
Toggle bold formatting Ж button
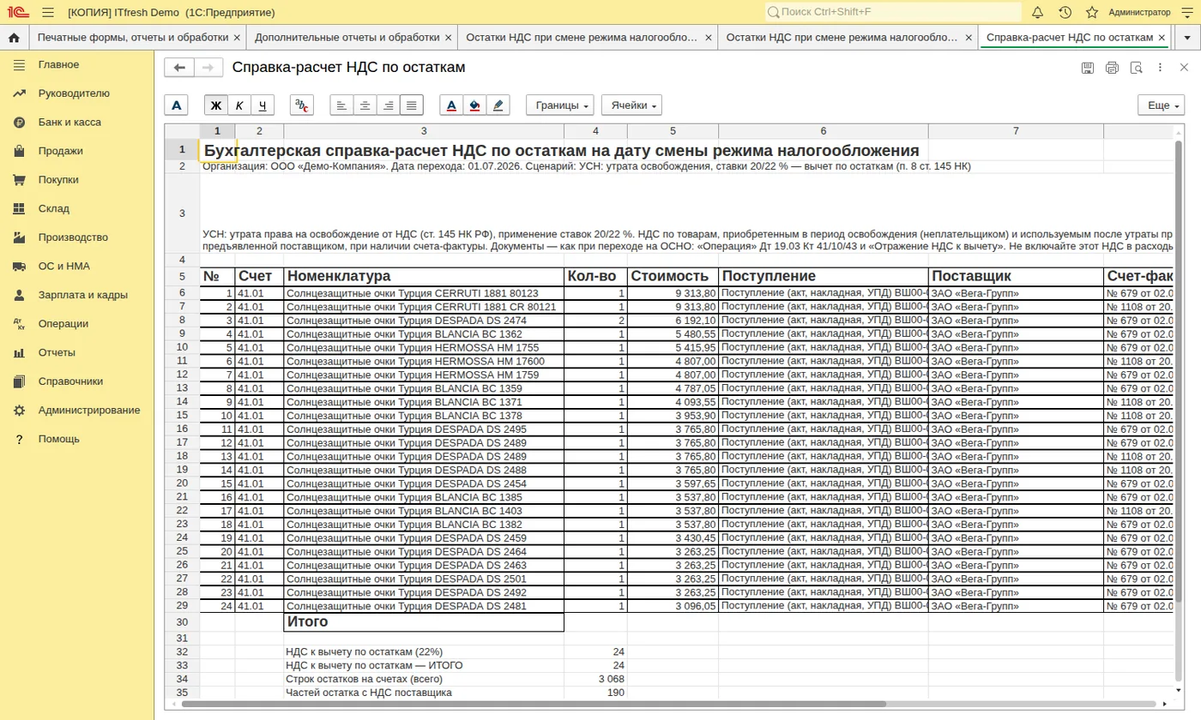216,105
